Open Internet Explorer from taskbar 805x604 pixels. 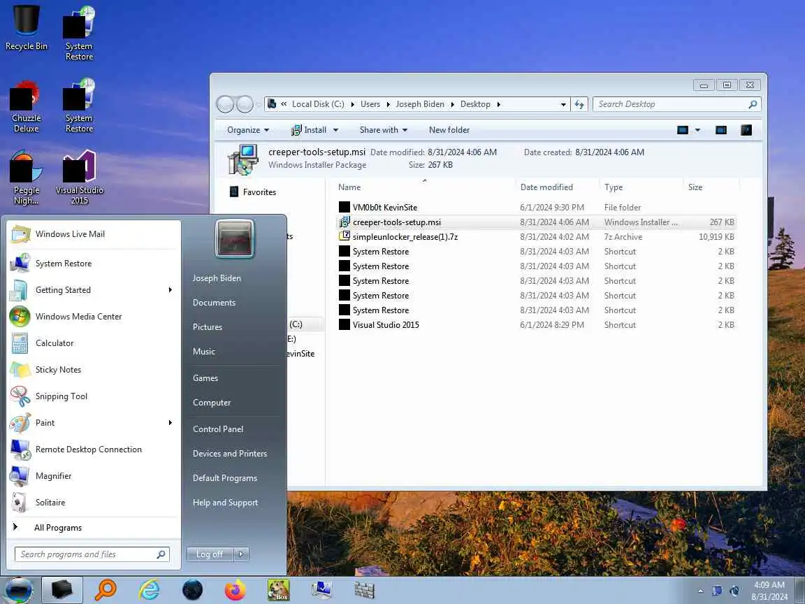click(150, 590)
